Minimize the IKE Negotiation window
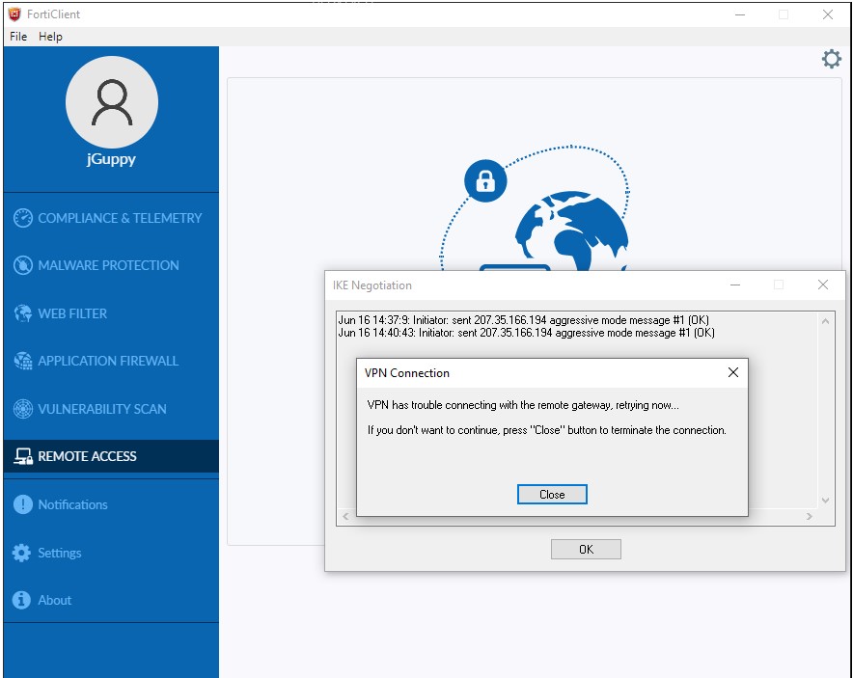Viewport: 853px width, 678px height. pos(735,285)
